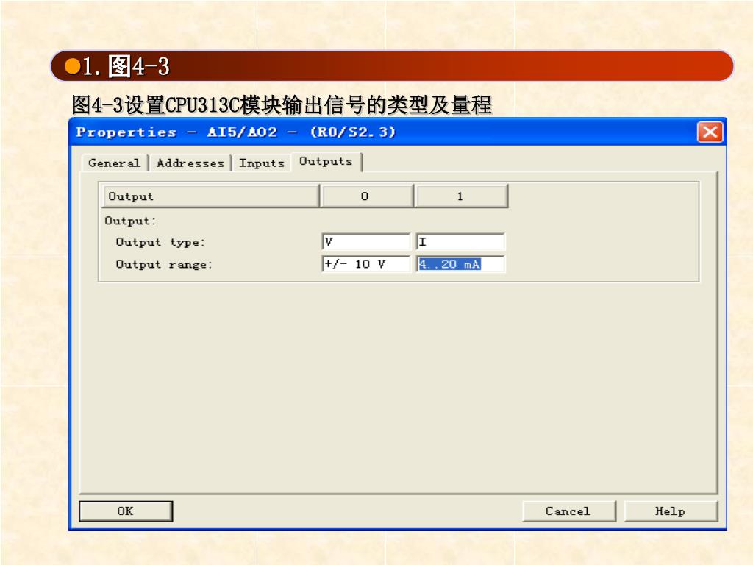Screen dimensions: 753x565
Task: Select output column header 1
Action: tap(461, 196)
